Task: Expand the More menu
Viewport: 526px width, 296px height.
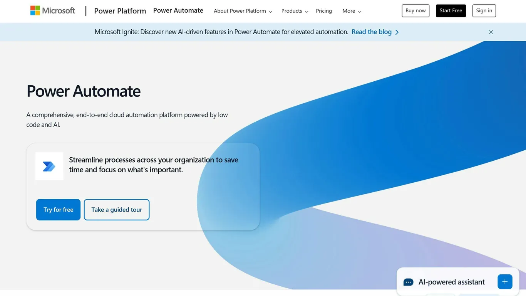Action: (352, 11)
